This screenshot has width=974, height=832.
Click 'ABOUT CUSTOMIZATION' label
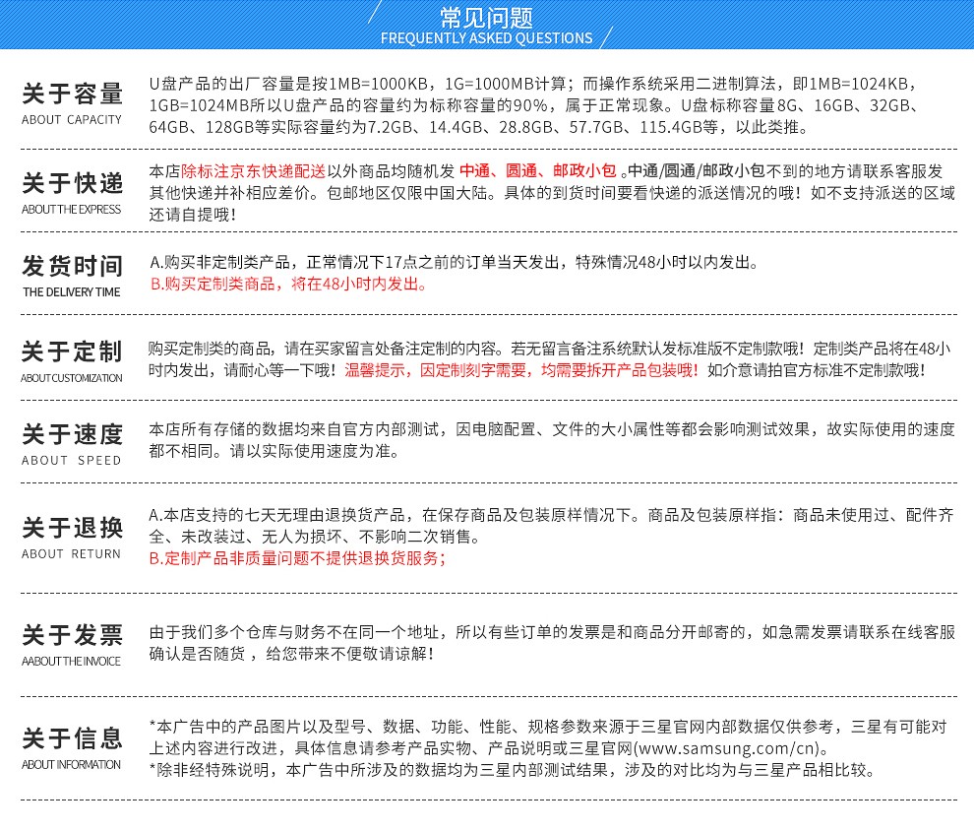click(x=72, y=377)
